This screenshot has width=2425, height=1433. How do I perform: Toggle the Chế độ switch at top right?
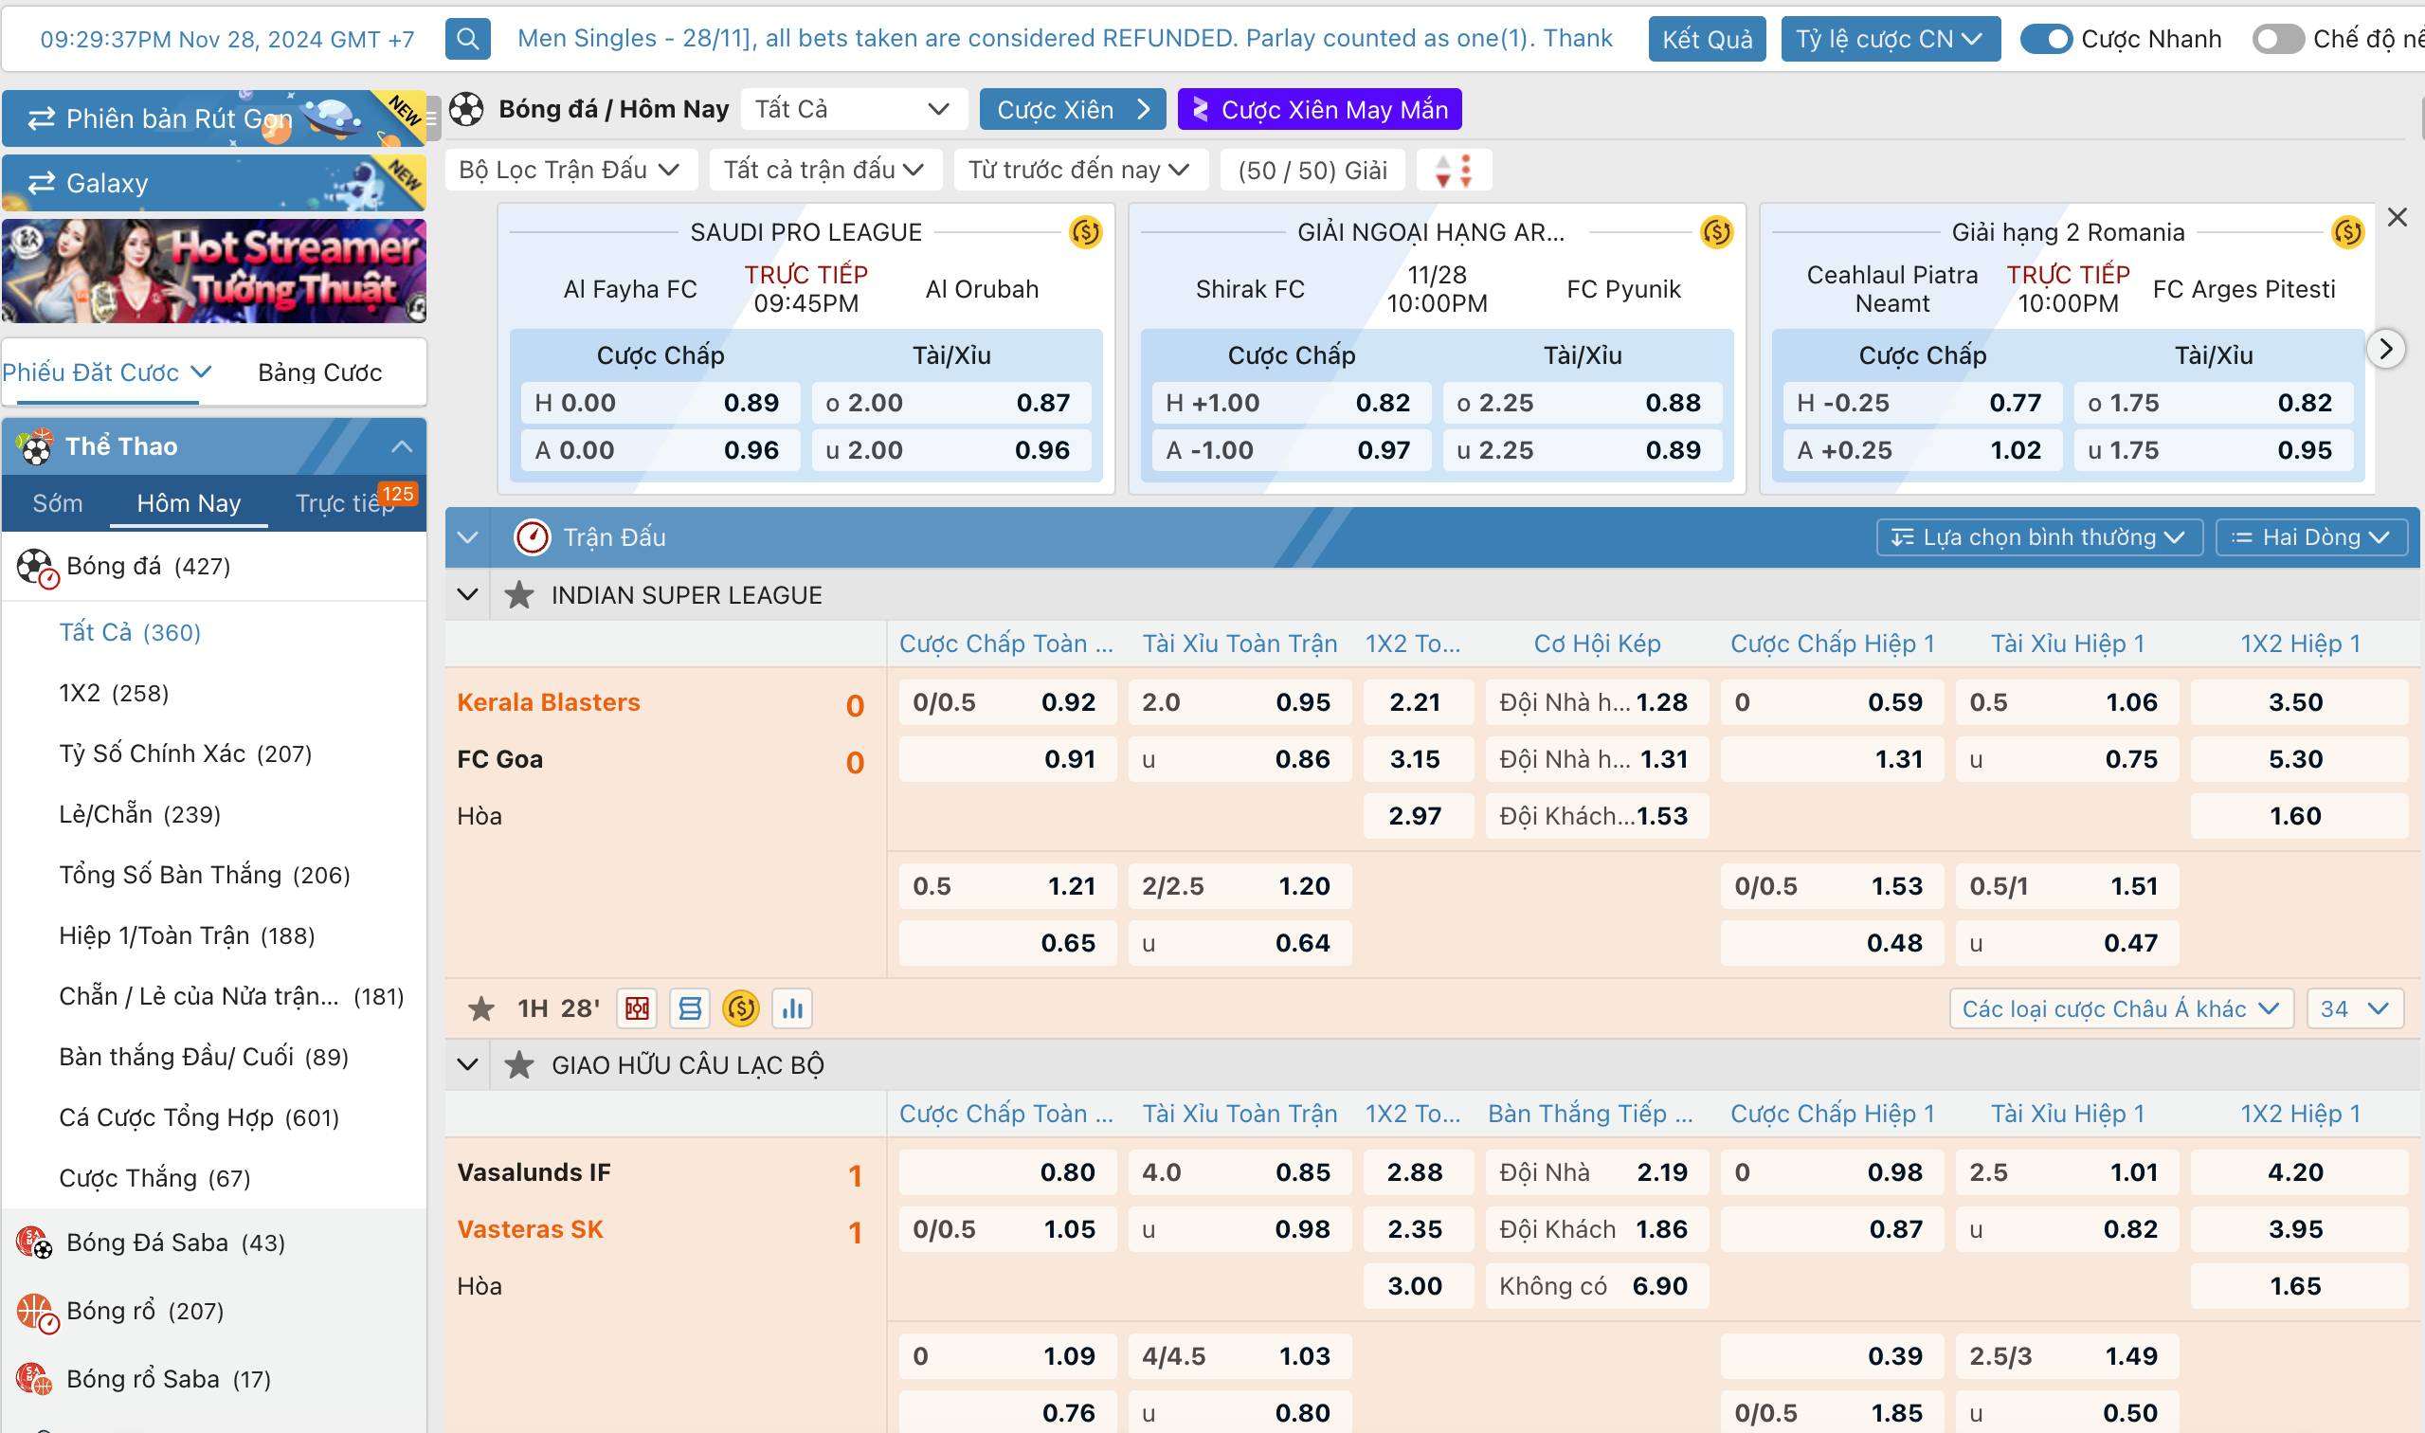point(2278,39)
